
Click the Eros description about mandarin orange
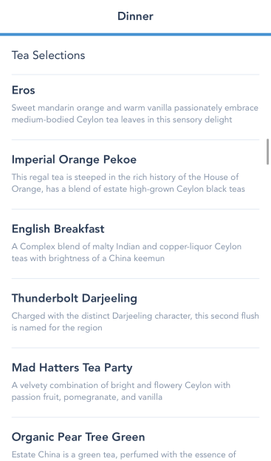(x=135, y=114)
